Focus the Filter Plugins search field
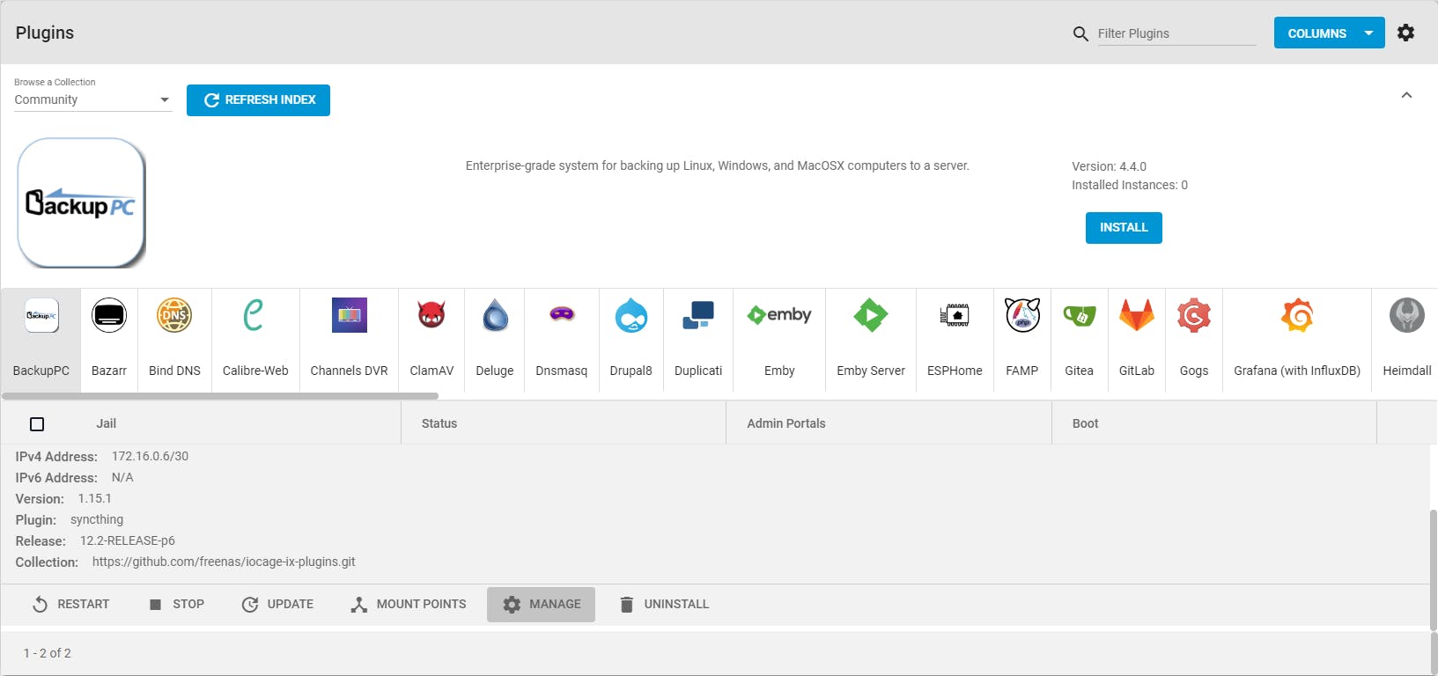The image size is (1438, 676). pos(1176,33)
